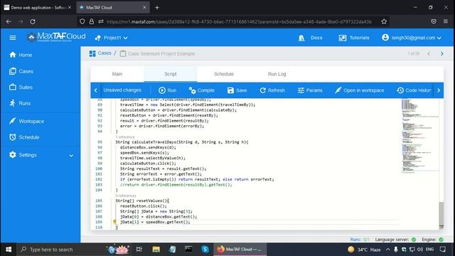Click the Engine status icon
Screen dimensions: 455x256
point(441,240)
